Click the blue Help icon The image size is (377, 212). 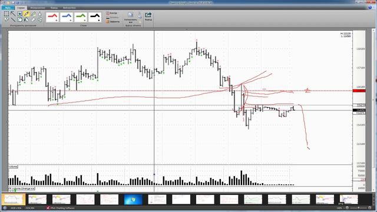point(370,8)
